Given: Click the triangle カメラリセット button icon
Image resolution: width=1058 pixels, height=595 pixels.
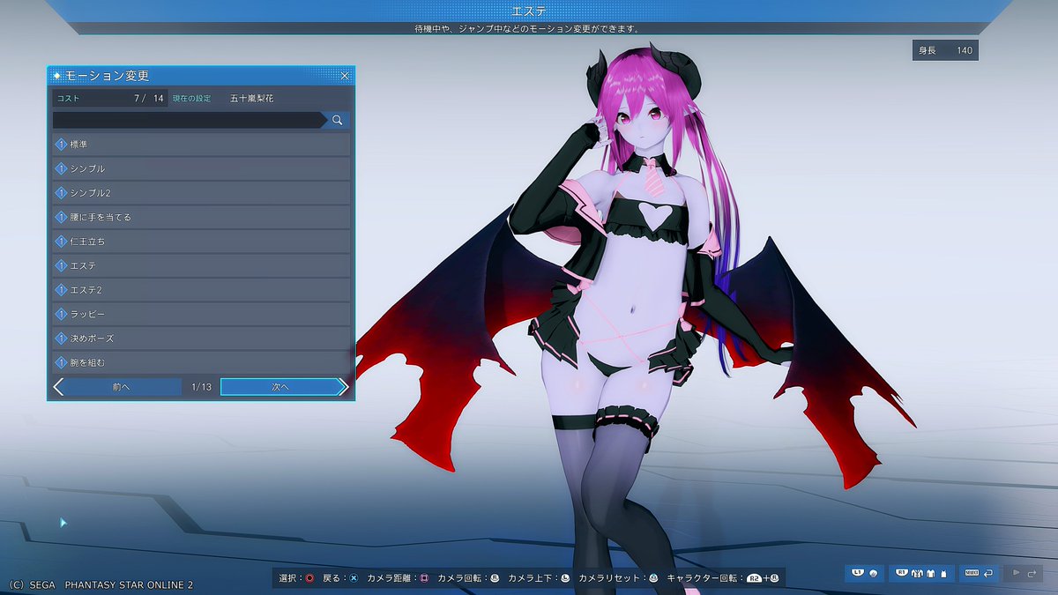Looking at the screenshot, I should (x=653, y=578).
